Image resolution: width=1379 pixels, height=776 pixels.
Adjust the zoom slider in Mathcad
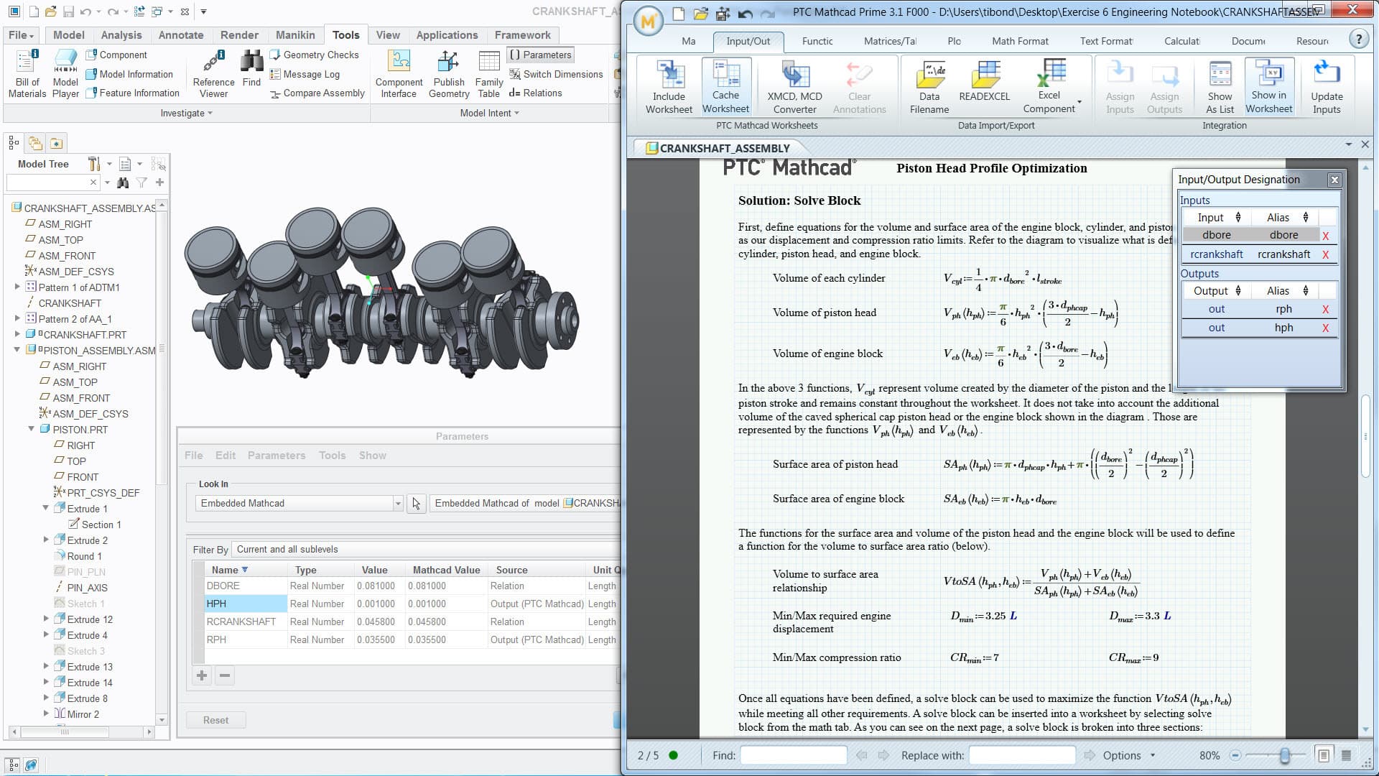pos(1284,755)
